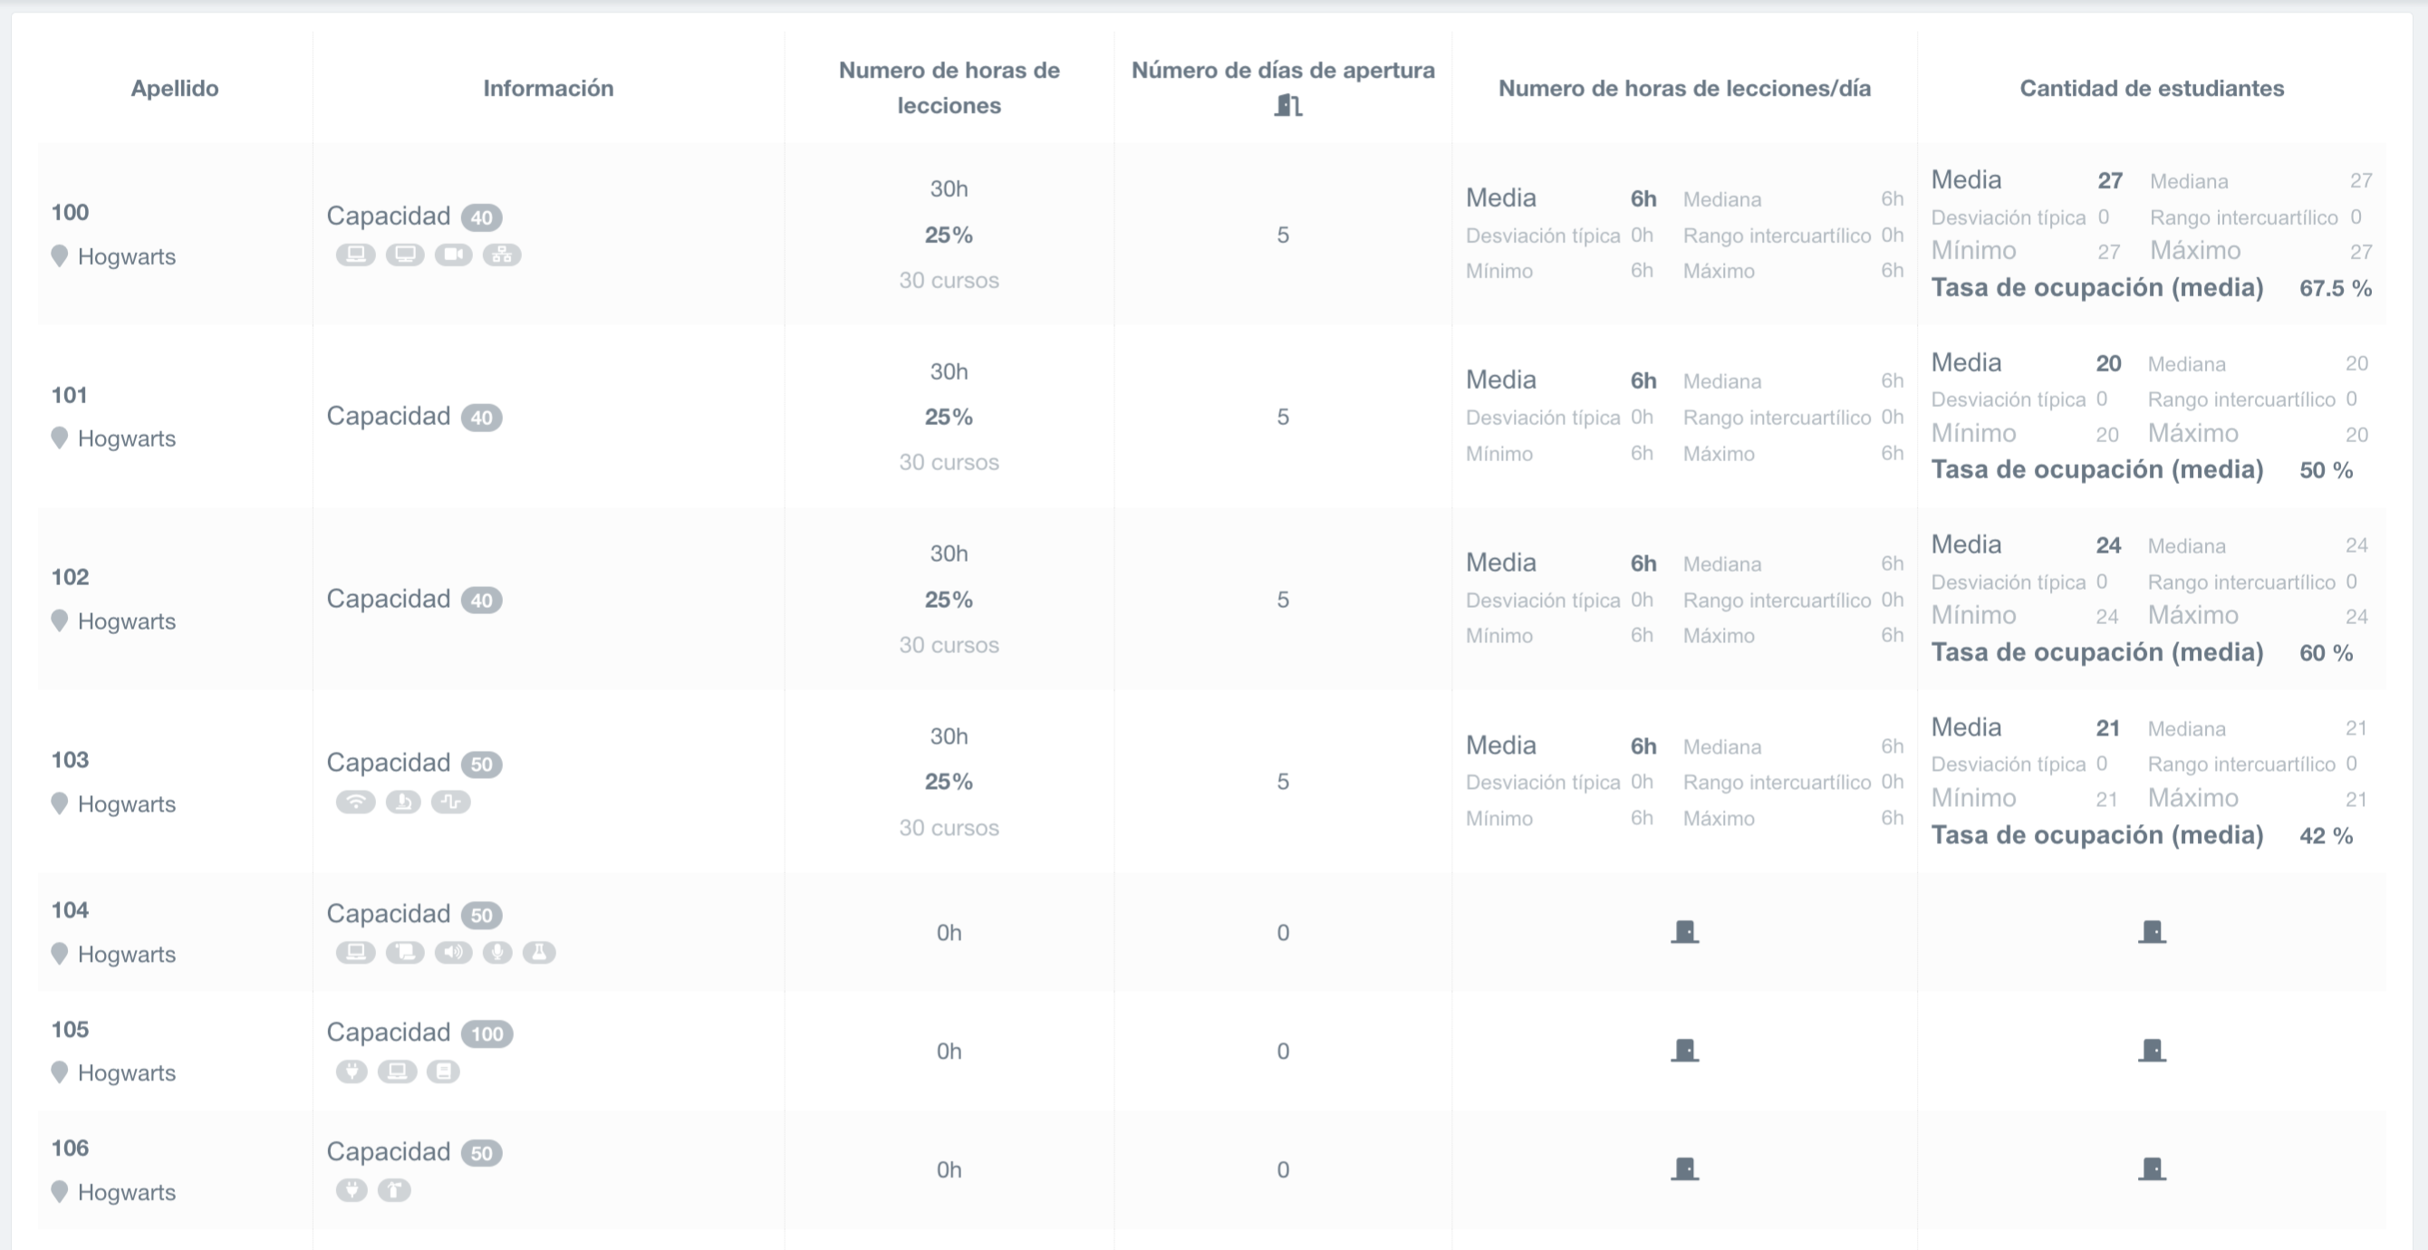
Task: Click the fire extinguisher icon for room 106
Action: tap(394, 1190)
